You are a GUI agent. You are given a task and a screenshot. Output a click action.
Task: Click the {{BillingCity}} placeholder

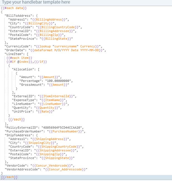point(39,23)
